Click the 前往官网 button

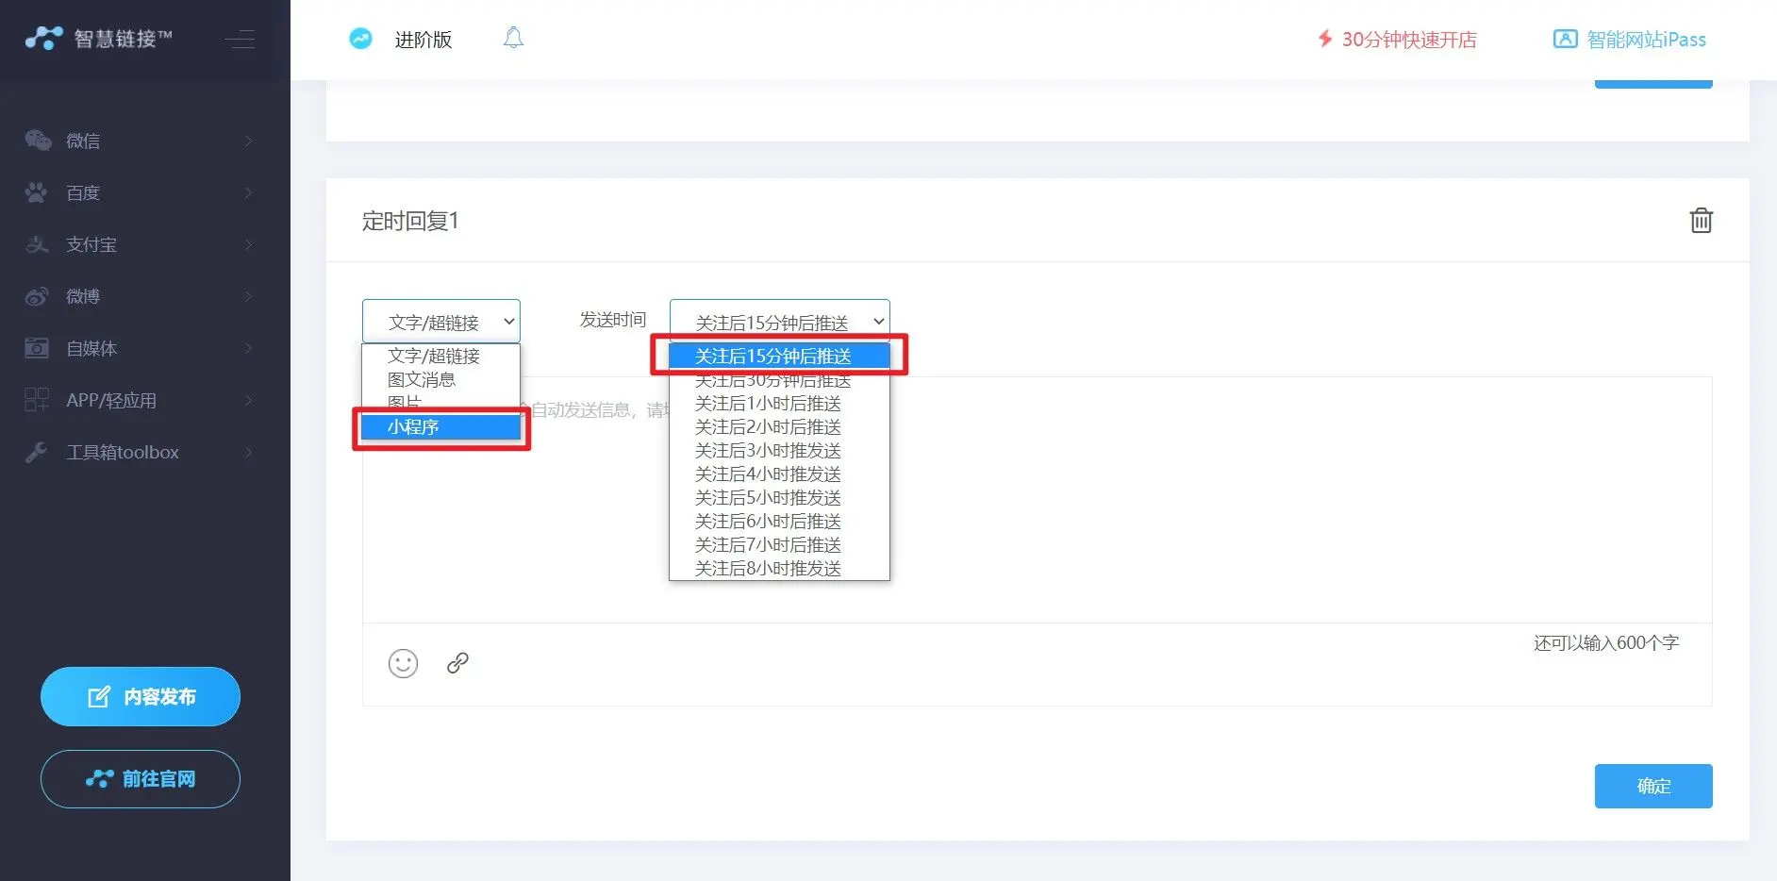141,779
